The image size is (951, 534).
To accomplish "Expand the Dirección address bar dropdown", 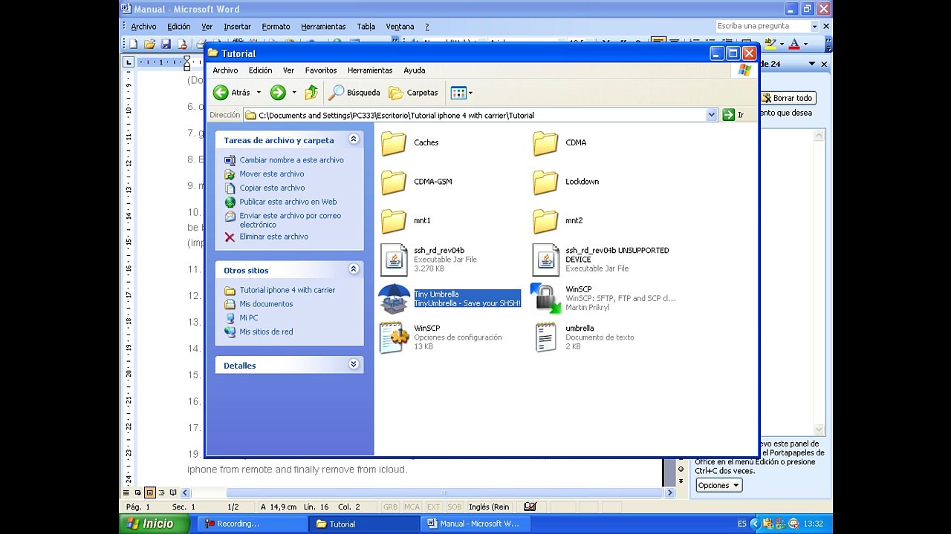I will pos(712,115).
